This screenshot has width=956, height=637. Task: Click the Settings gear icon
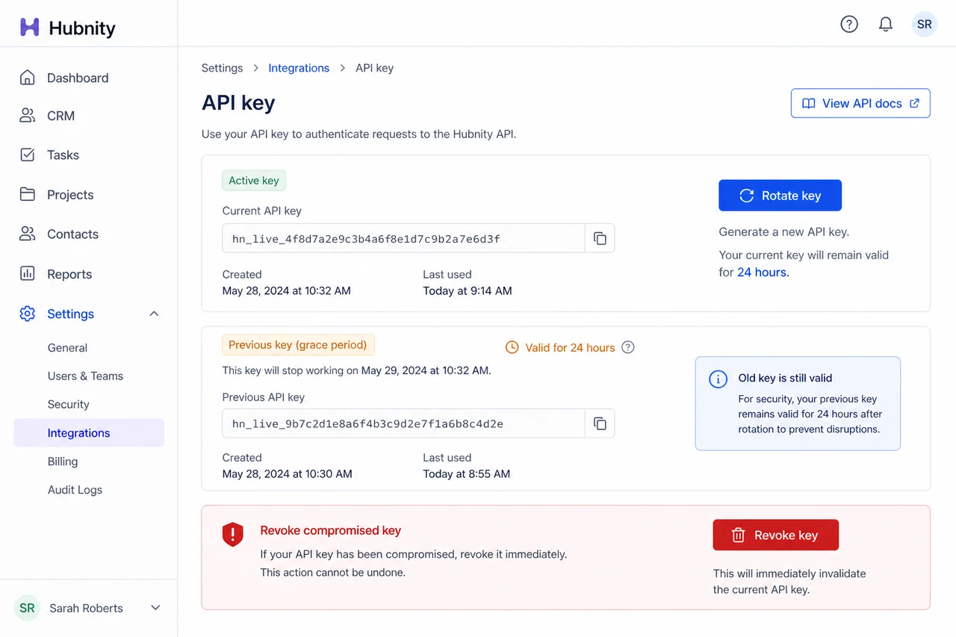point(28,314)
